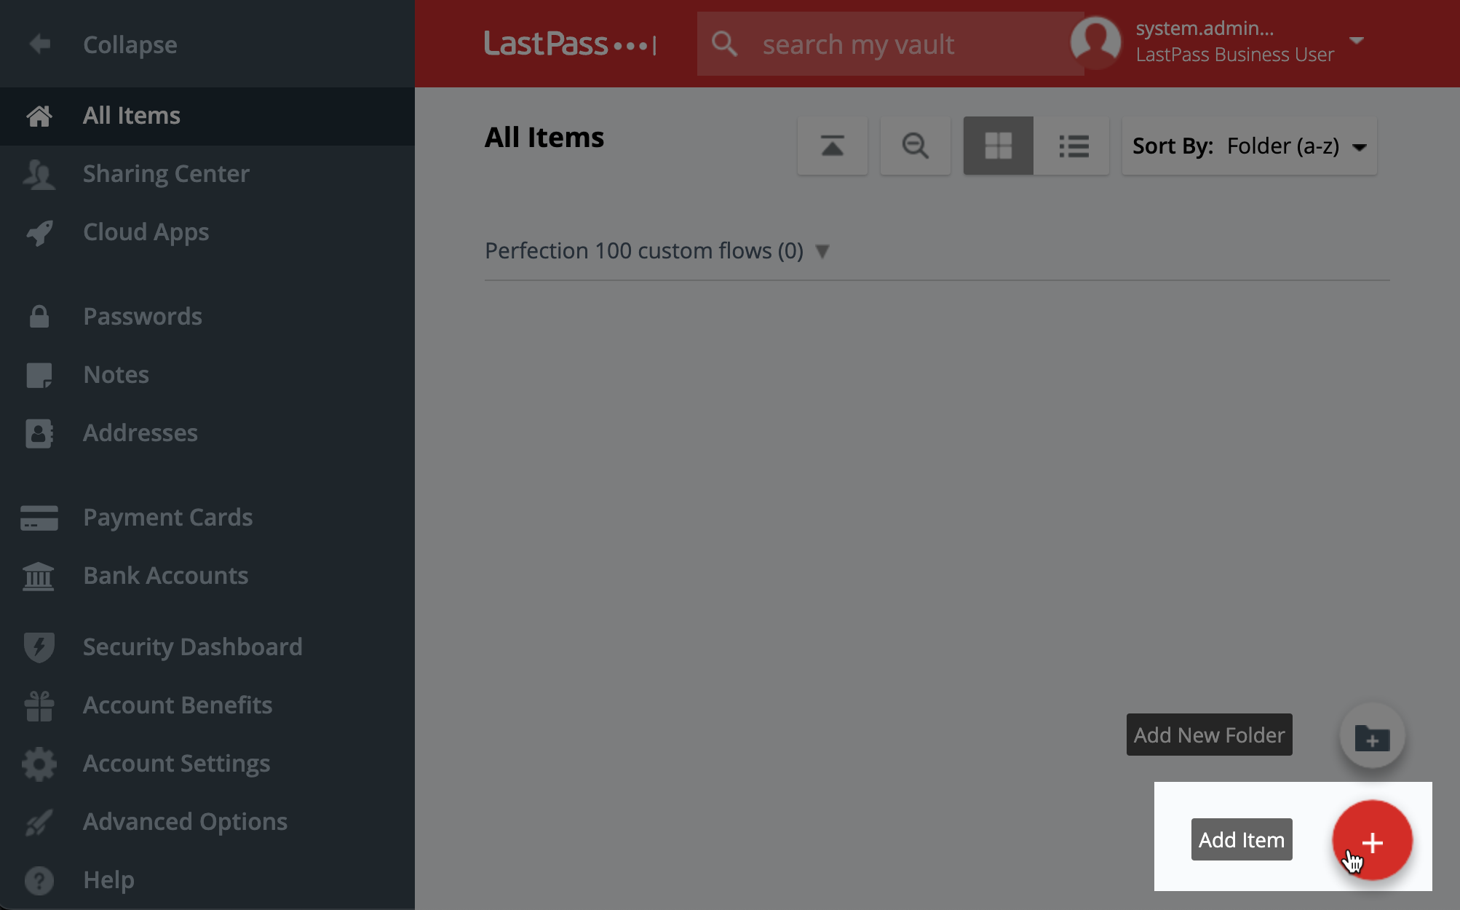
Task: Click the red Add Item plus button
Action: click(x=1373, y=840)
